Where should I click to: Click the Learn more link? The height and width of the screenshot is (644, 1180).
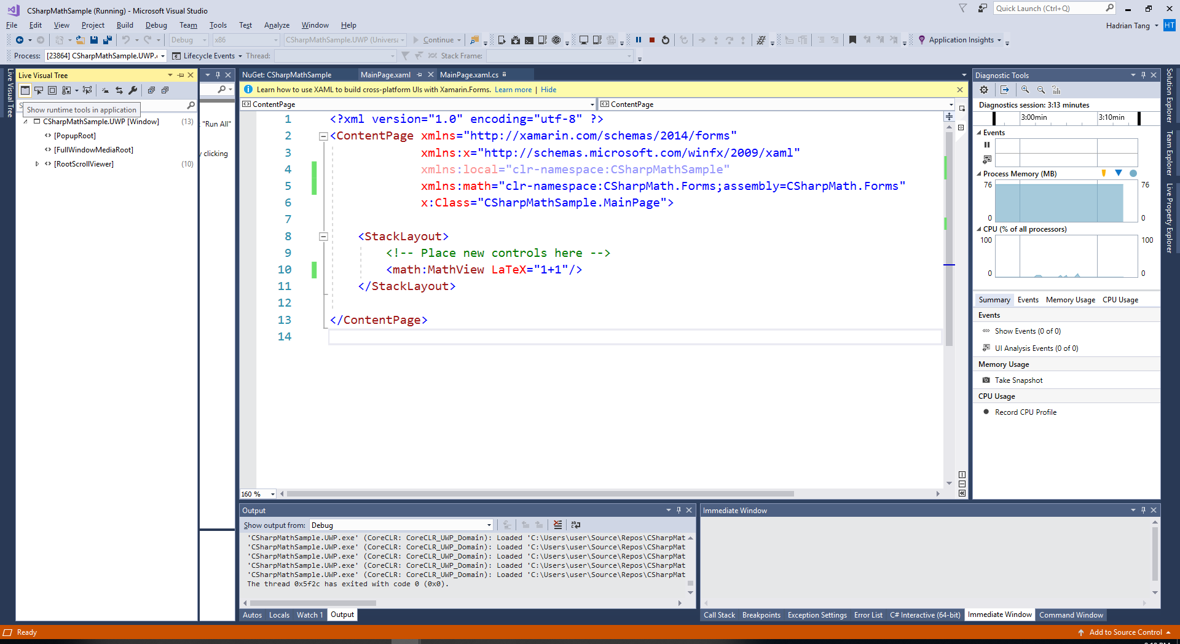(513, 90)
